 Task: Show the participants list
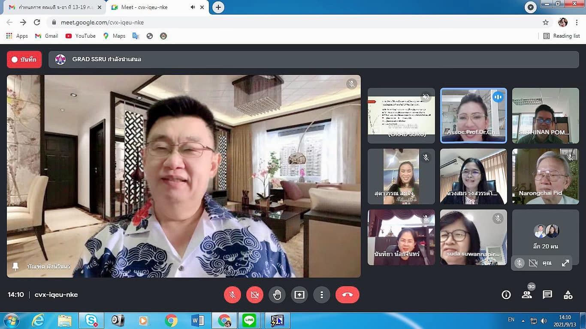526,295
